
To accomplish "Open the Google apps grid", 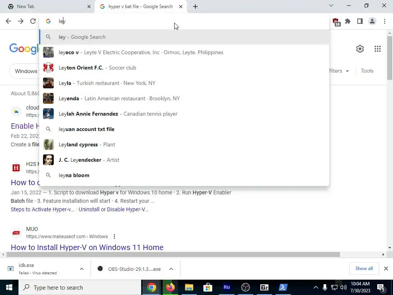I will coord(378,49).
